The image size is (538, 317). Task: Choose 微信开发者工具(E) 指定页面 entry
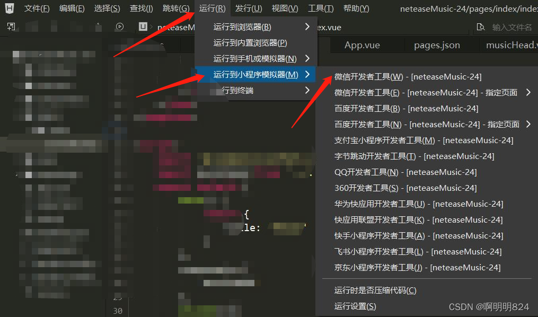click(x=427, y=93)
